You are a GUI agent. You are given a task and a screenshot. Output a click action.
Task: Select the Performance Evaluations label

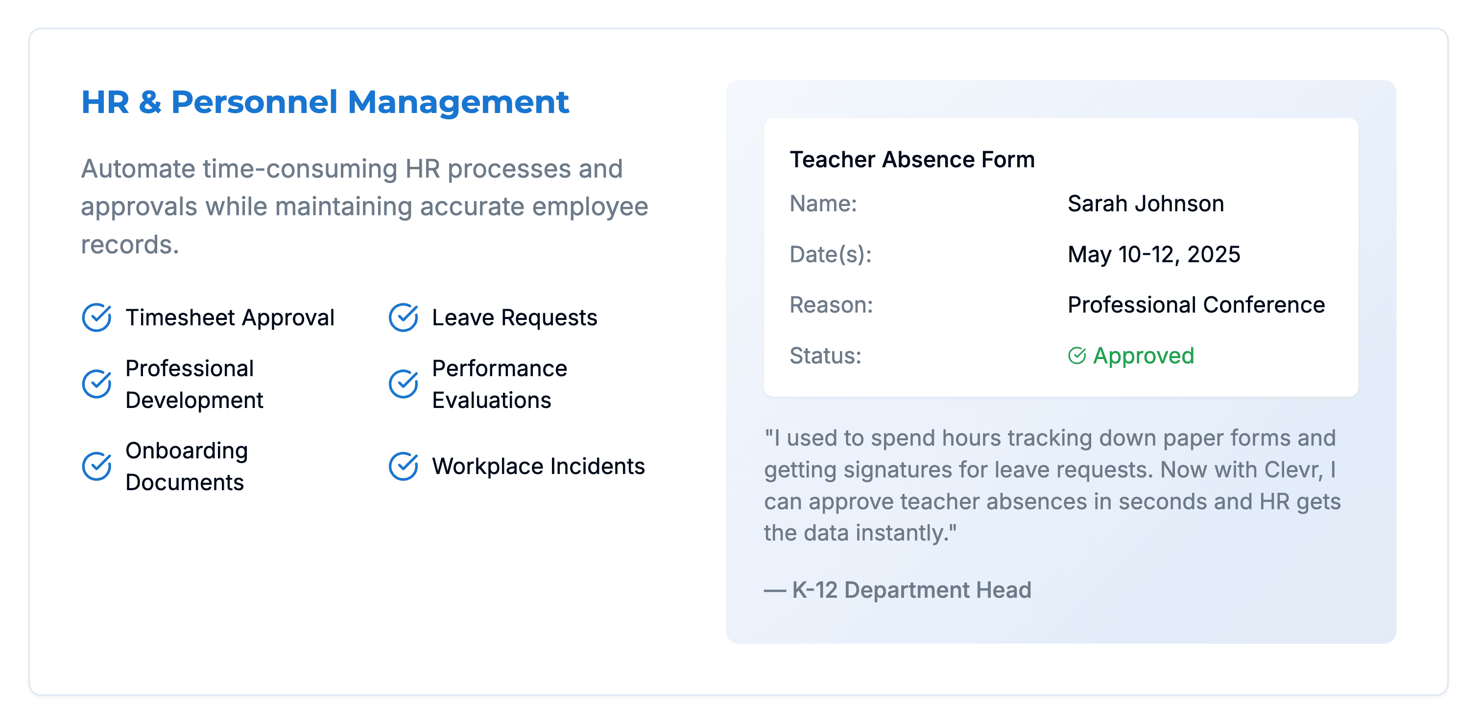pyautogui.click(x=500, y=384)
